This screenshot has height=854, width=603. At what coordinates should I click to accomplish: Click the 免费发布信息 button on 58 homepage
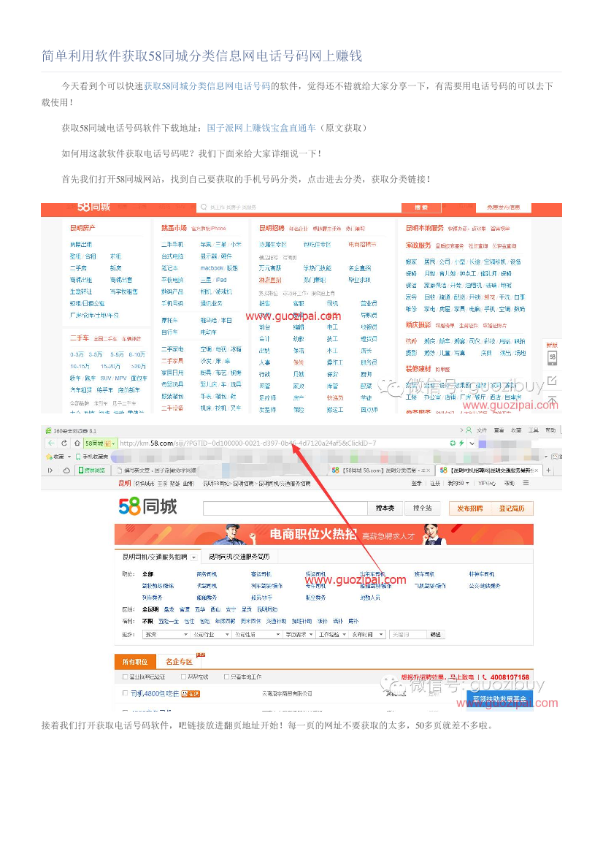[504, 207]
